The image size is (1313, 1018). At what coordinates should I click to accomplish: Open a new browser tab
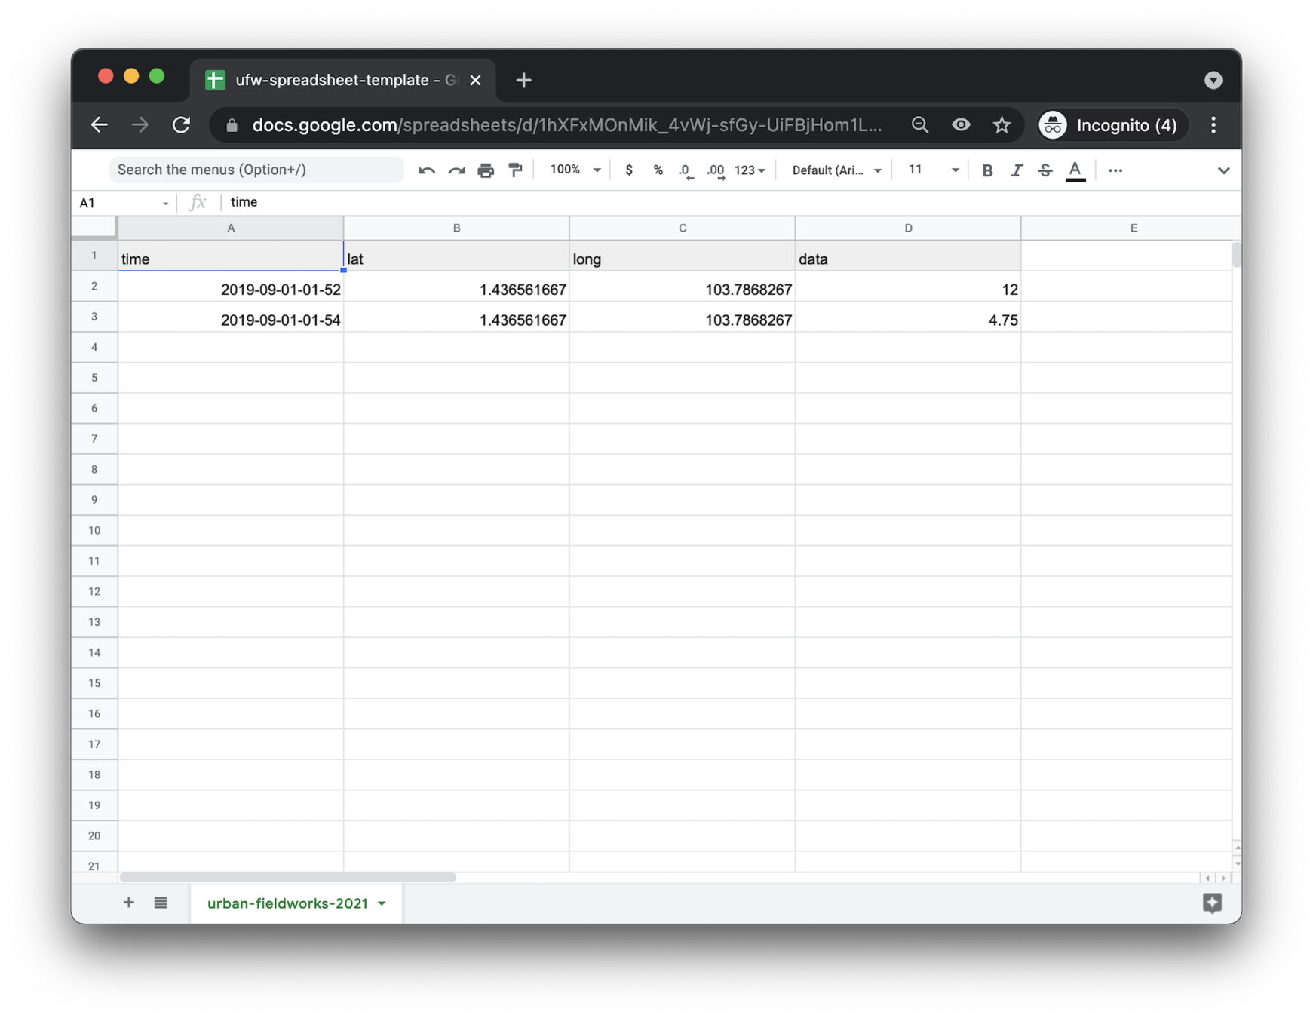[x=523, y=80]
